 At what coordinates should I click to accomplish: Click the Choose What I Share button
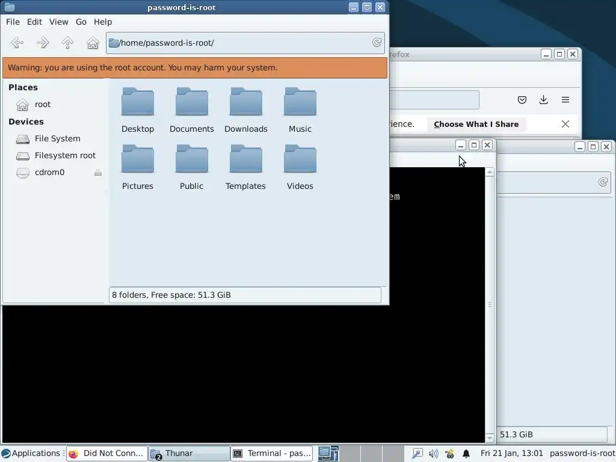tap(476, 124)
